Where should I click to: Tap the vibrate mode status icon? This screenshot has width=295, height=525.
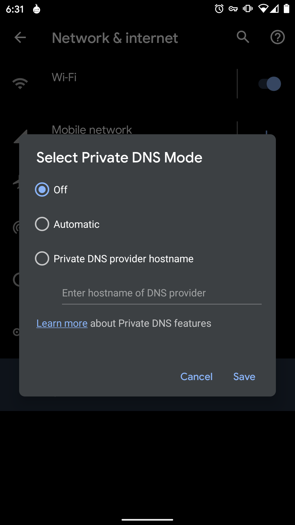click(x=248, y=9)
